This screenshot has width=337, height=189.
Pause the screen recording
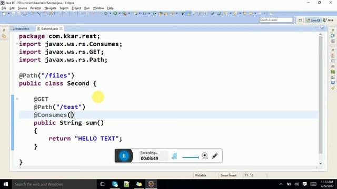[x=124, y=156]
